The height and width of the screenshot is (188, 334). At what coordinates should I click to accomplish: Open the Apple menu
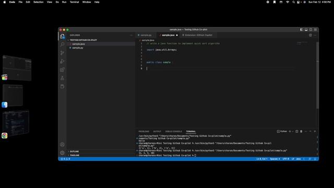(x=5, y=2)
